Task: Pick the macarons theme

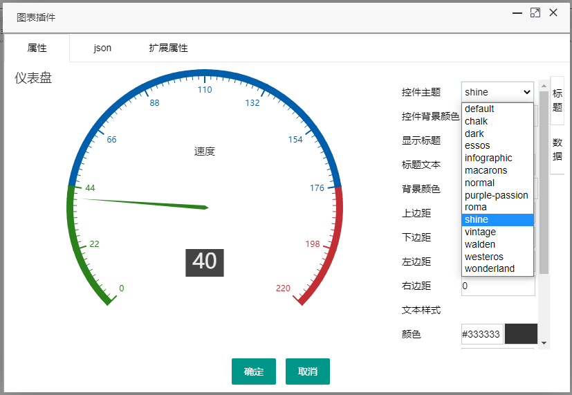Action: tap(497, 170)
